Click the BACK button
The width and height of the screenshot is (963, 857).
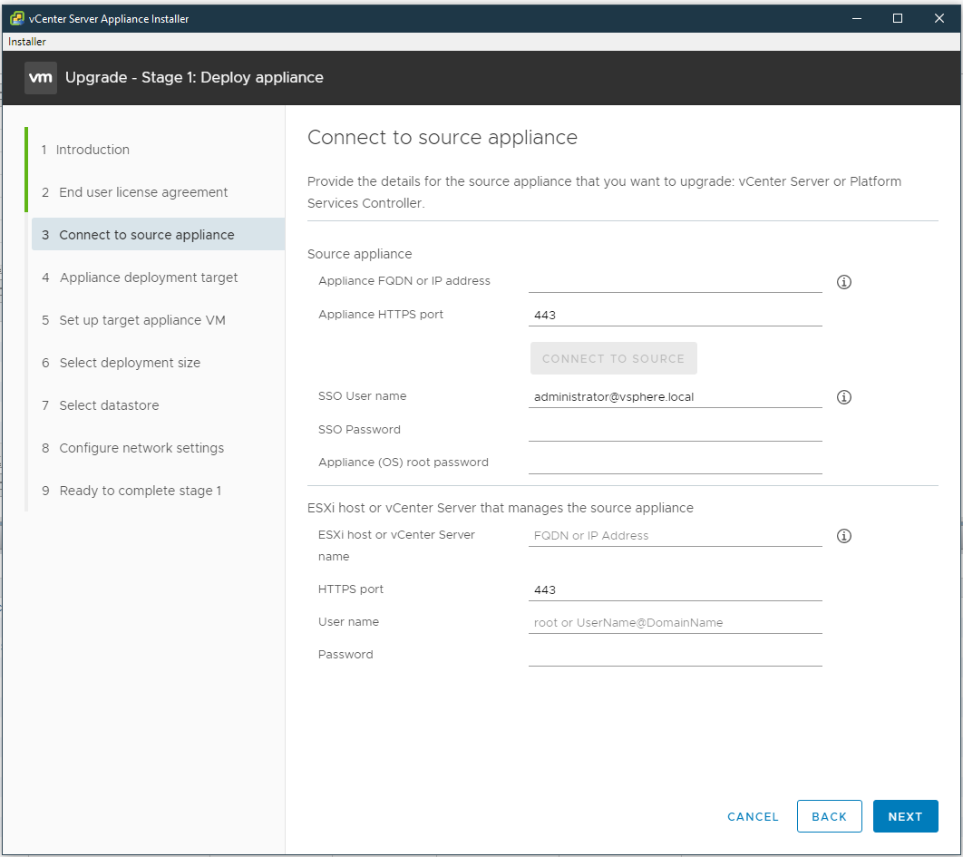click(829, 816)
